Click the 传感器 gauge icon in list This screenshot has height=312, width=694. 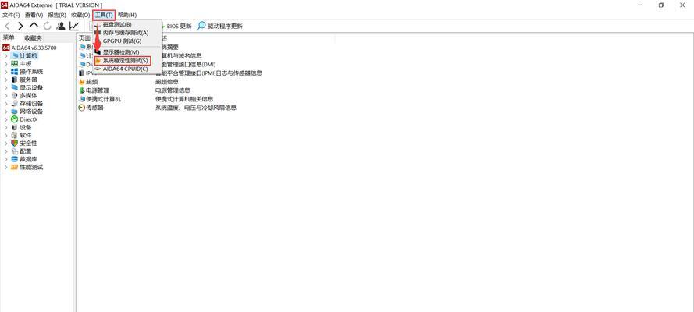[x=81, y=108]
